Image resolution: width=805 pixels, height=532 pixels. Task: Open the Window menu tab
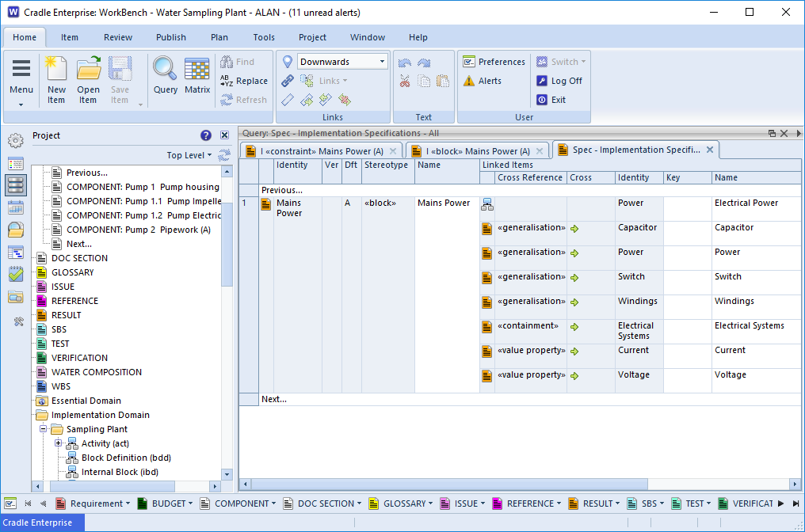368,37
